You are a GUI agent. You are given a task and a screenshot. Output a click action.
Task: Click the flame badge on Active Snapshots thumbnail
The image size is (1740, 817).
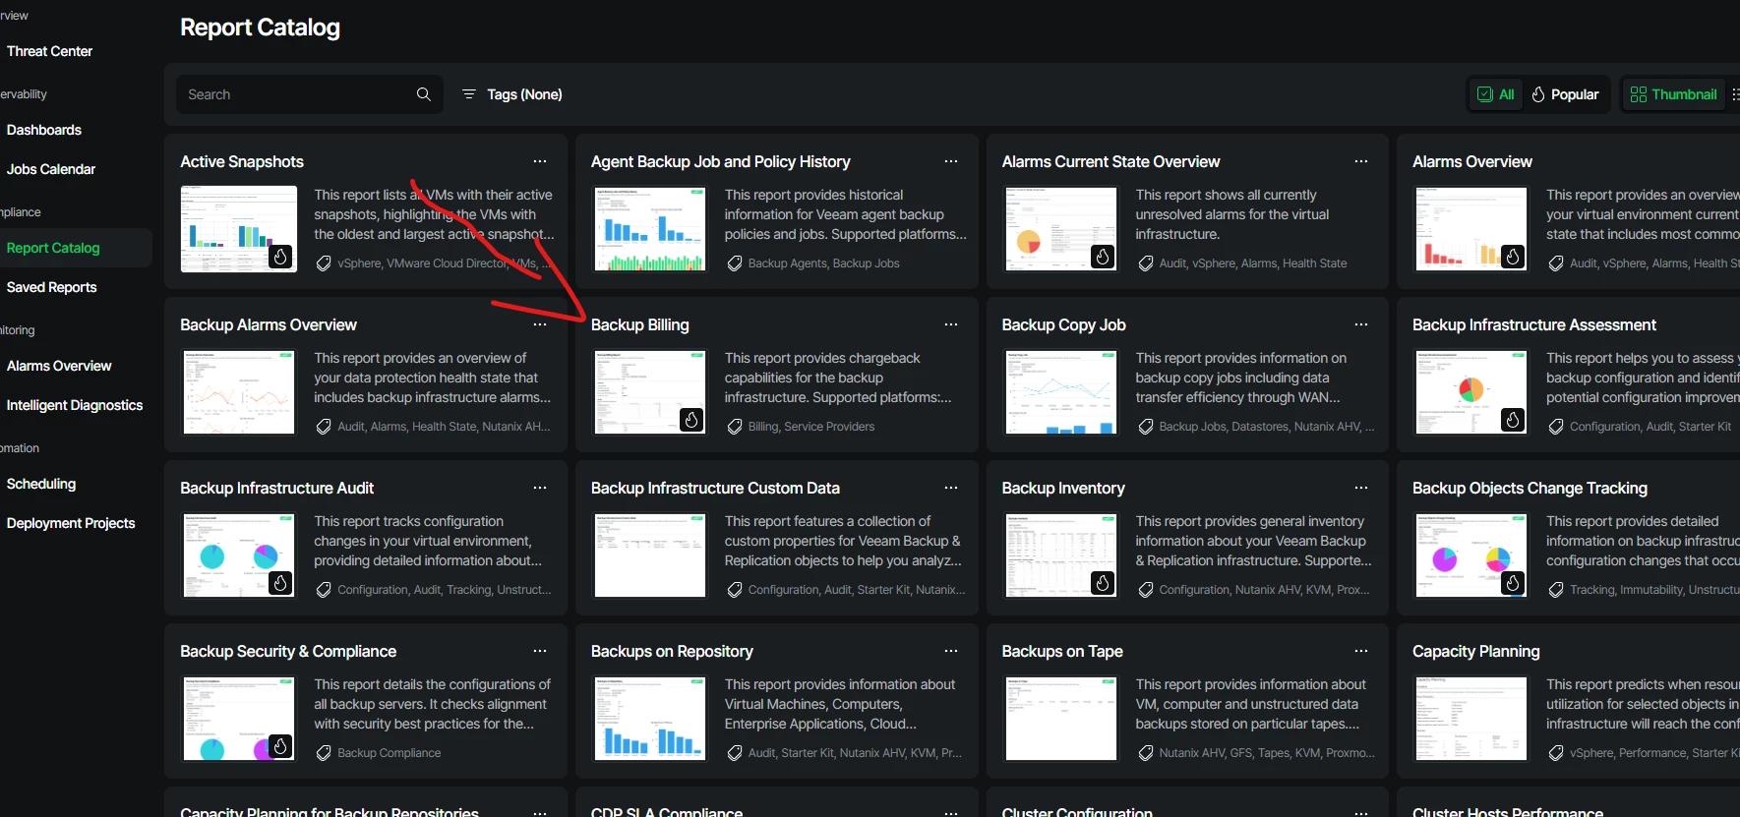pos(280,257)
